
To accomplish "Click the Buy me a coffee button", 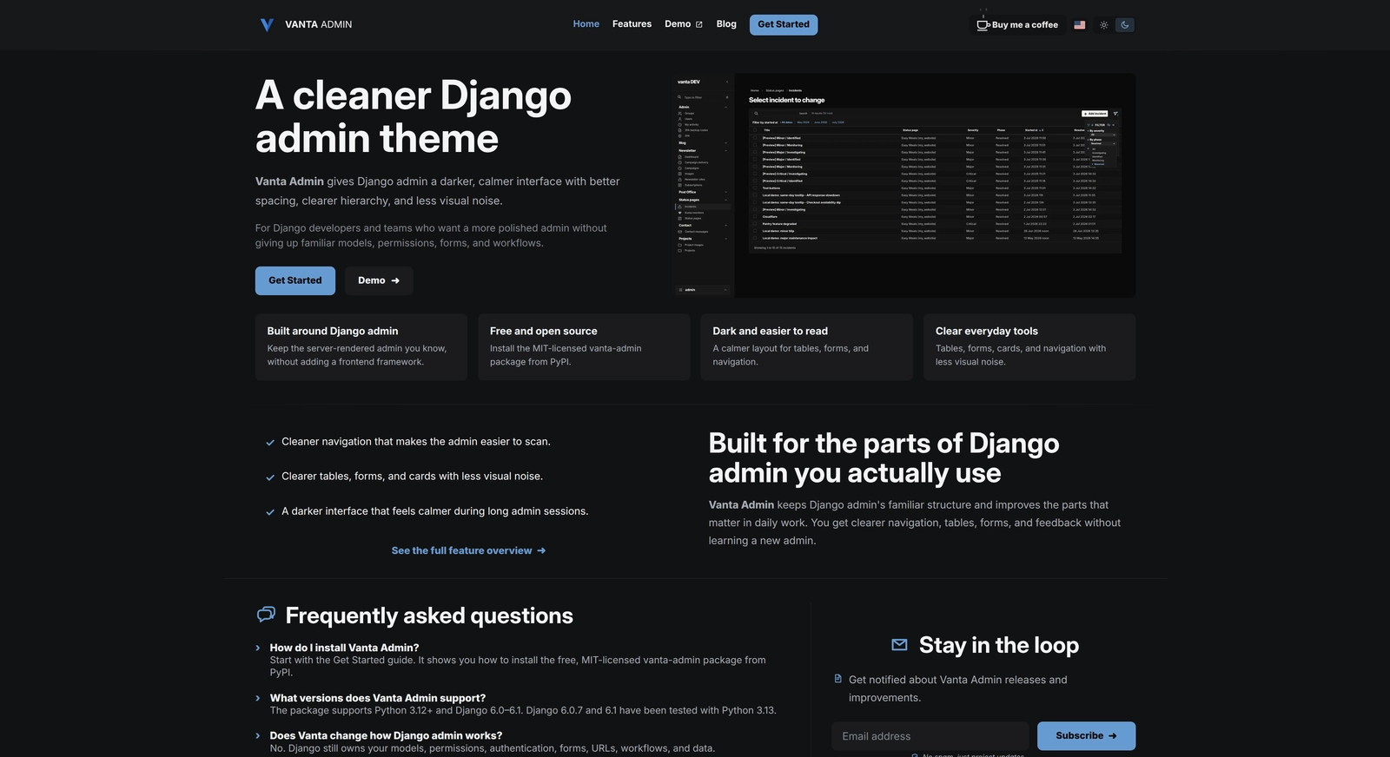I will pyautogui.click(x=1017, y=24).
